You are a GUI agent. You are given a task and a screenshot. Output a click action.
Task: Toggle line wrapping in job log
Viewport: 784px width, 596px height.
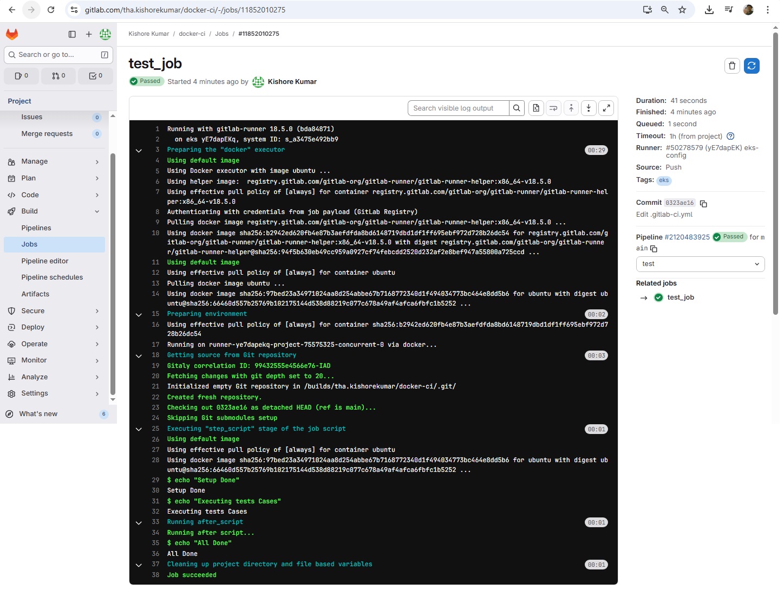click(553, 108)
